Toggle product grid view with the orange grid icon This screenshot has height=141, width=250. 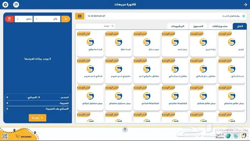pos(80,16)
